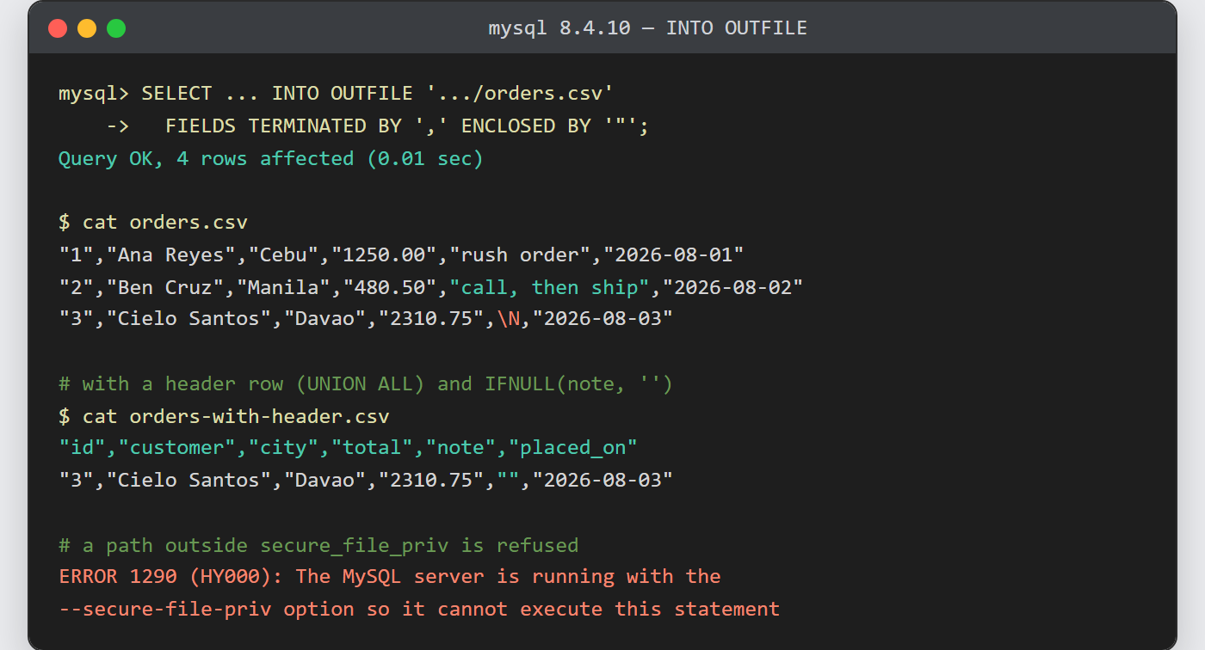Click the red close window button
The height and width of the screenshot is (650, 1205).
point(58,28)
